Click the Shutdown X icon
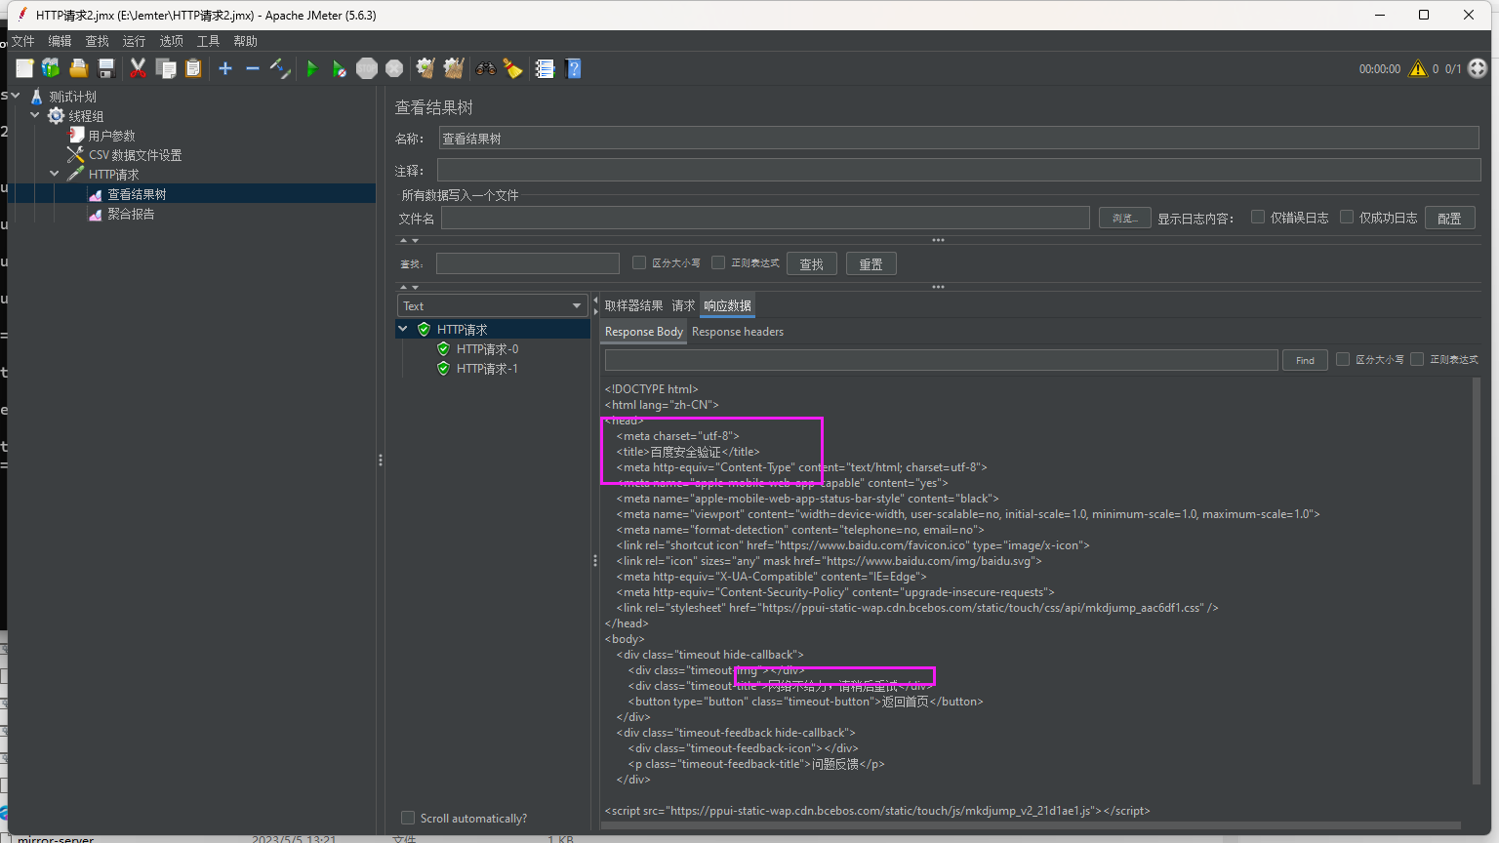 point(394,68)
